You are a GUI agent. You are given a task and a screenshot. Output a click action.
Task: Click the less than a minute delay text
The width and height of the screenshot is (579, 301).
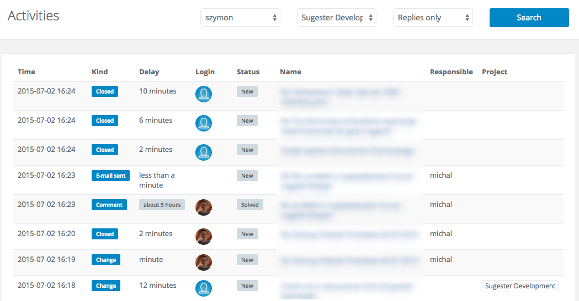point(157,180)
